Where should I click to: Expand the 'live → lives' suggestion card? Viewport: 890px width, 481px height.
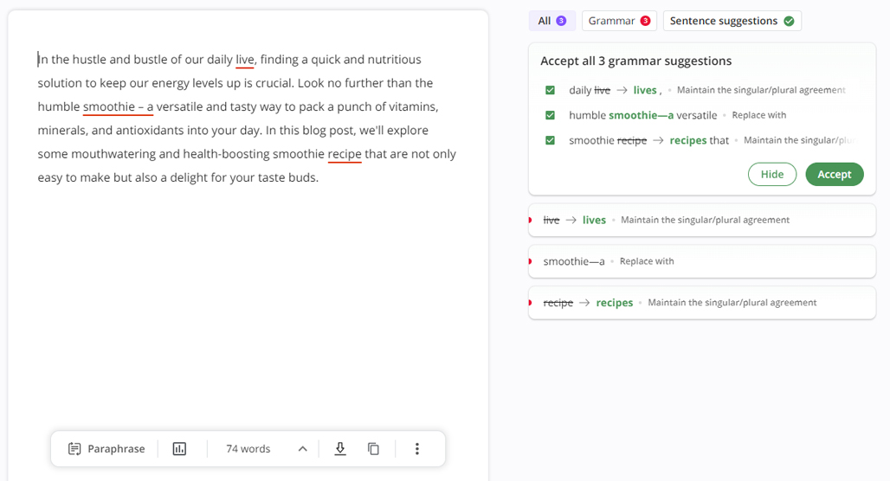click(702, 220)
